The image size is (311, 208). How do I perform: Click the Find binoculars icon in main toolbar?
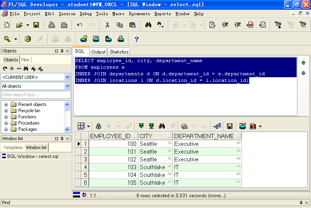click(x=148, y=25)
